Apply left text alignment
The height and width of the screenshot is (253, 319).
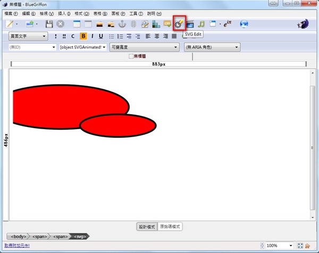[148, 36]
